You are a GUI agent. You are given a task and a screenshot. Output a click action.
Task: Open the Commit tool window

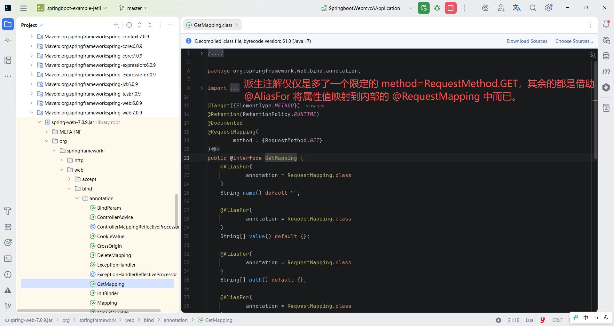pyautogui.click(x=8, y=40)
